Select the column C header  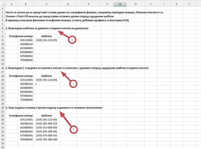click(47, 4)
